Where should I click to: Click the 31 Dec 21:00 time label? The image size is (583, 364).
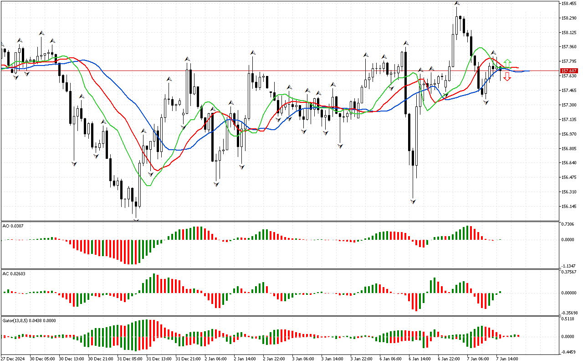188,359
